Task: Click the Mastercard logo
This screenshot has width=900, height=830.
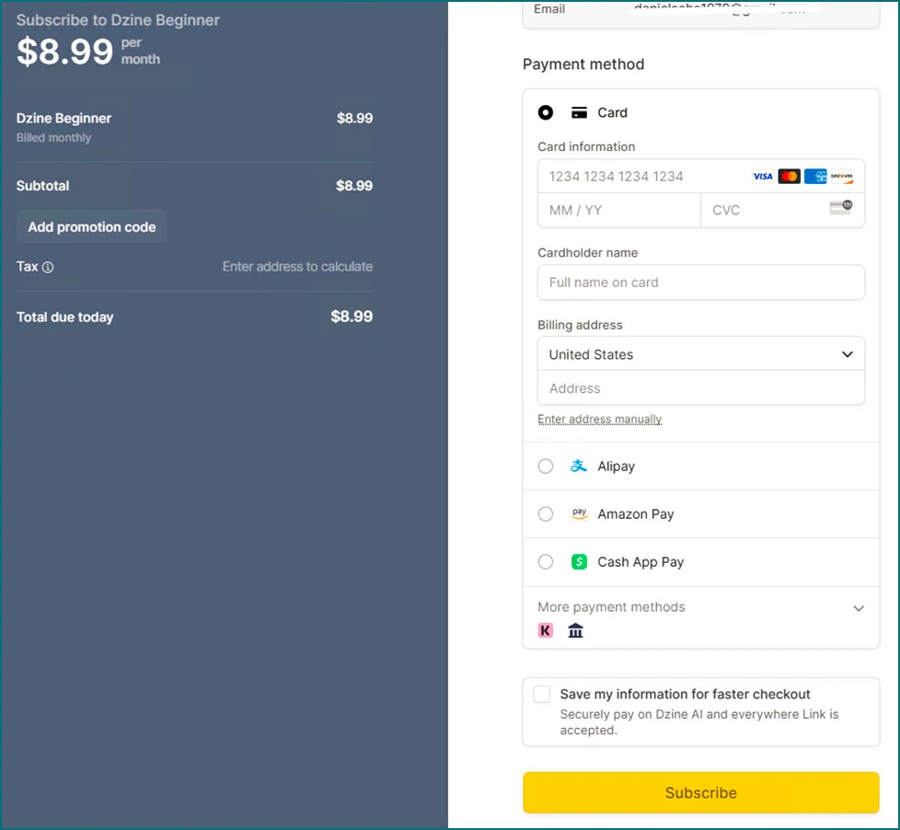Action: (790, 177)
